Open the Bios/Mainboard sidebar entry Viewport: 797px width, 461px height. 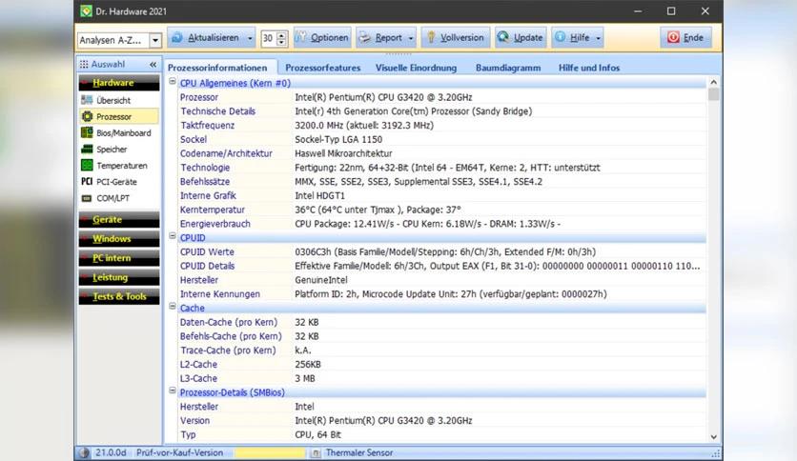point(119,133)
